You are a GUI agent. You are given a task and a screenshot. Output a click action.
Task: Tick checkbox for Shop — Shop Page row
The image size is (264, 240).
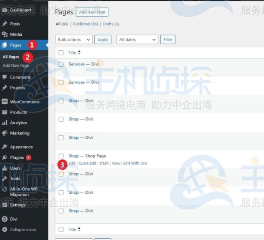click(x=61, y=156)
